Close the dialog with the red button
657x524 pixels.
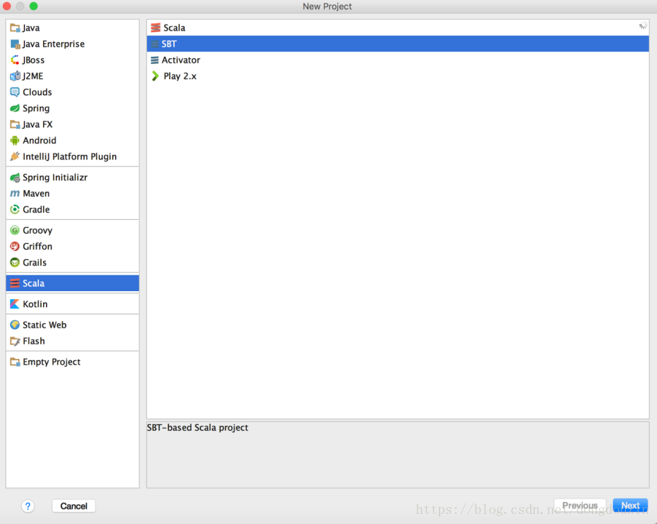[7, 7]
